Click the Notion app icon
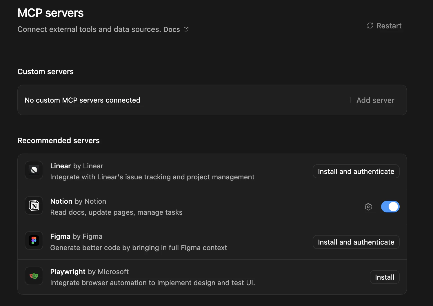The width and height of the screenshot is (433, 306). [34, 205]
